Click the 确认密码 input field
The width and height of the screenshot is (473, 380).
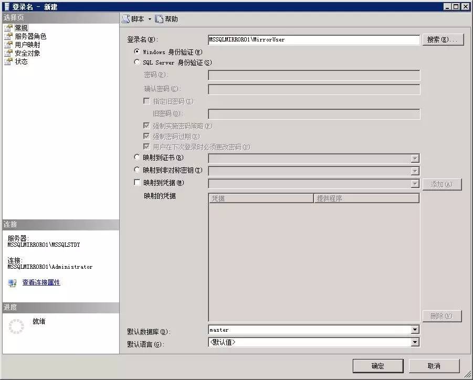pos(314,89)
